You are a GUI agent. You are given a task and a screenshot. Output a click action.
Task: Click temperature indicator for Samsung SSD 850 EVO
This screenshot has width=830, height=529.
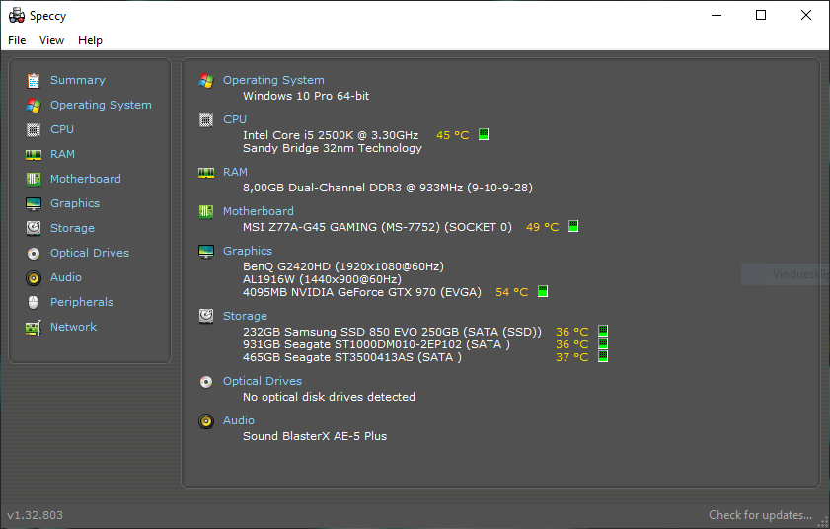(602, 331)
